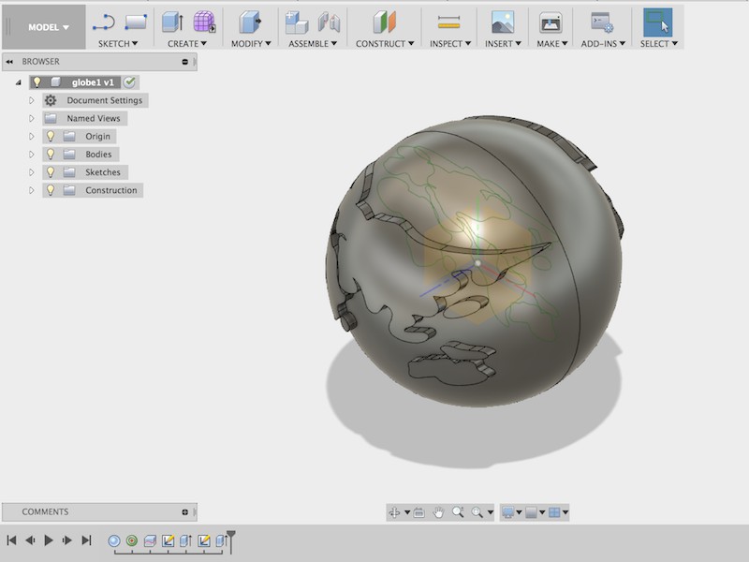
Task: Open the ADD-INS dropdown menu
Action: [603, 43]
